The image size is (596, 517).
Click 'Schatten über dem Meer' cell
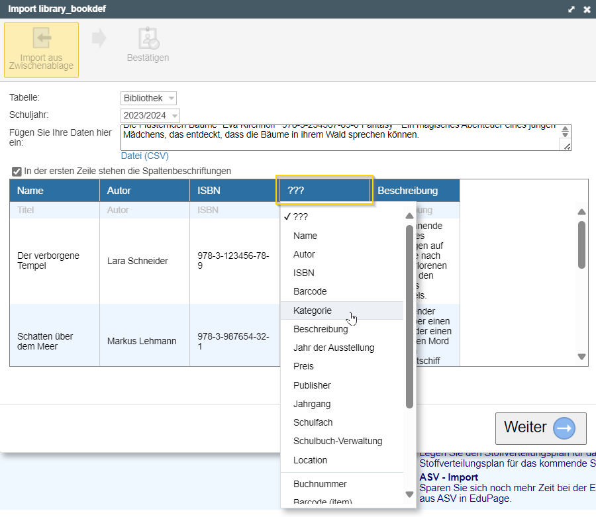54,335
